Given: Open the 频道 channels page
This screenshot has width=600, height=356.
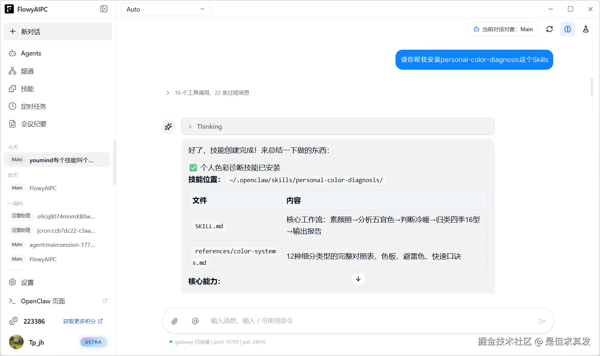Looking at the screenshot, I should [x=58, y=71].
